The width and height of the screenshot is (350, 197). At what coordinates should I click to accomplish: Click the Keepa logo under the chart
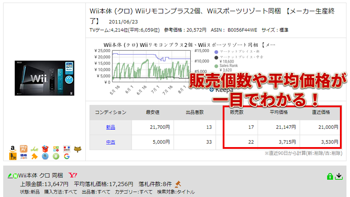(221, 90)
